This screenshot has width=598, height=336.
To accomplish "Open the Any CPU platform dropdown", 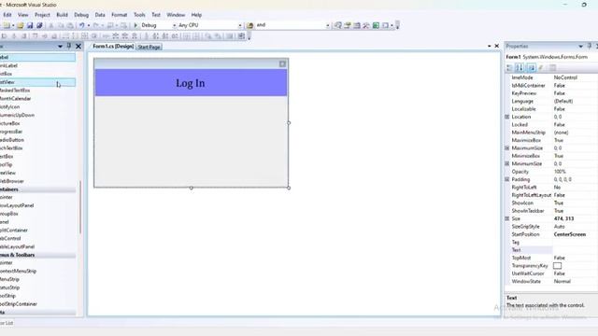I will click(x=240, y=25).
